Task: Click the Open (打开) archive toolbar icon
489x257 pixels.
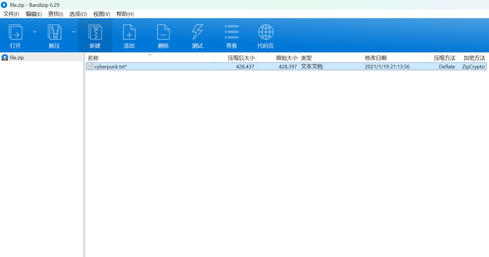Action: [16, 32]
